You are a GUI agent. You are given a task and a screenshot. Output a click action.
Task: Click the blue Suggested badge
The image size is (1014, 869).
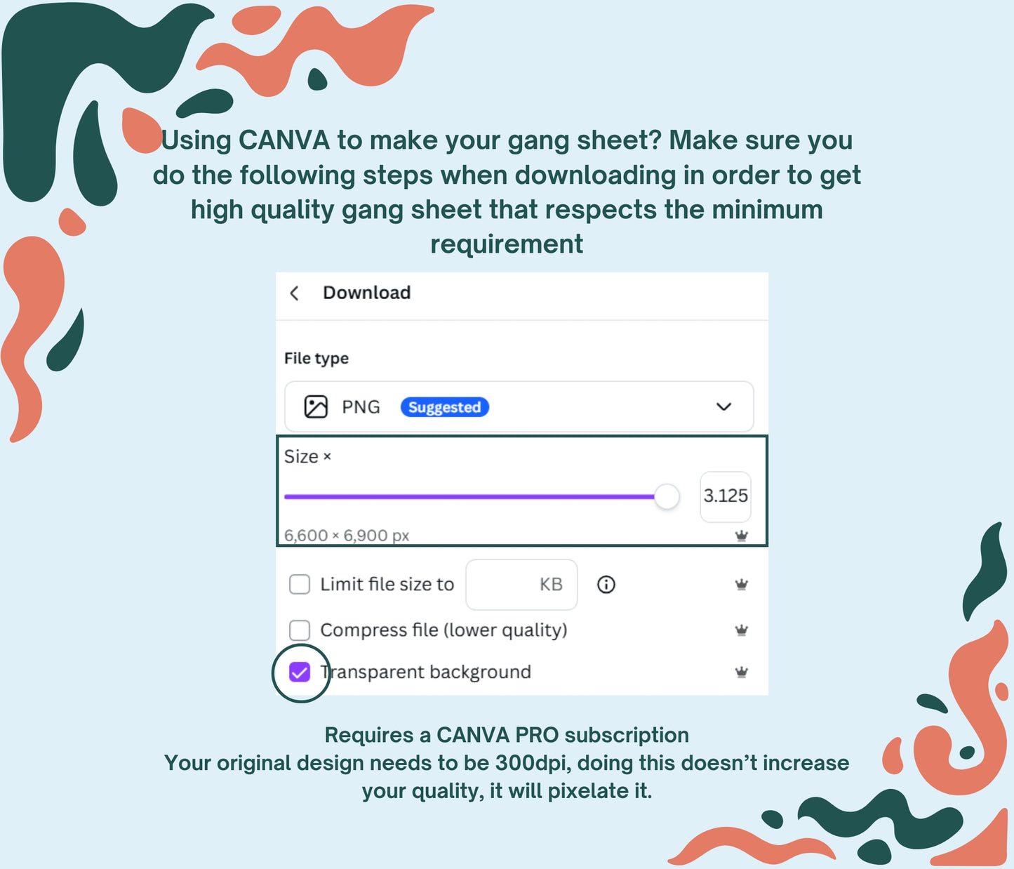[x=444, y=407]
